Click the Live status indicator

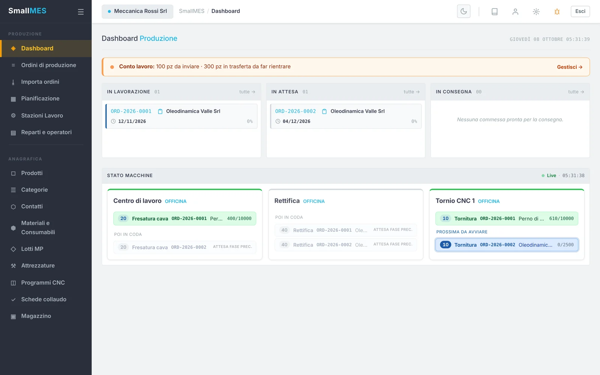pos(549,175)
